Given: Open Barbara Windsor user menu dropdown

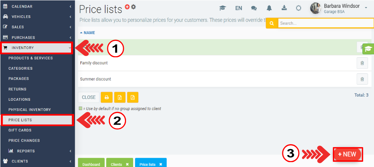Looking at the screenshot, I should [x=366, y=8].
